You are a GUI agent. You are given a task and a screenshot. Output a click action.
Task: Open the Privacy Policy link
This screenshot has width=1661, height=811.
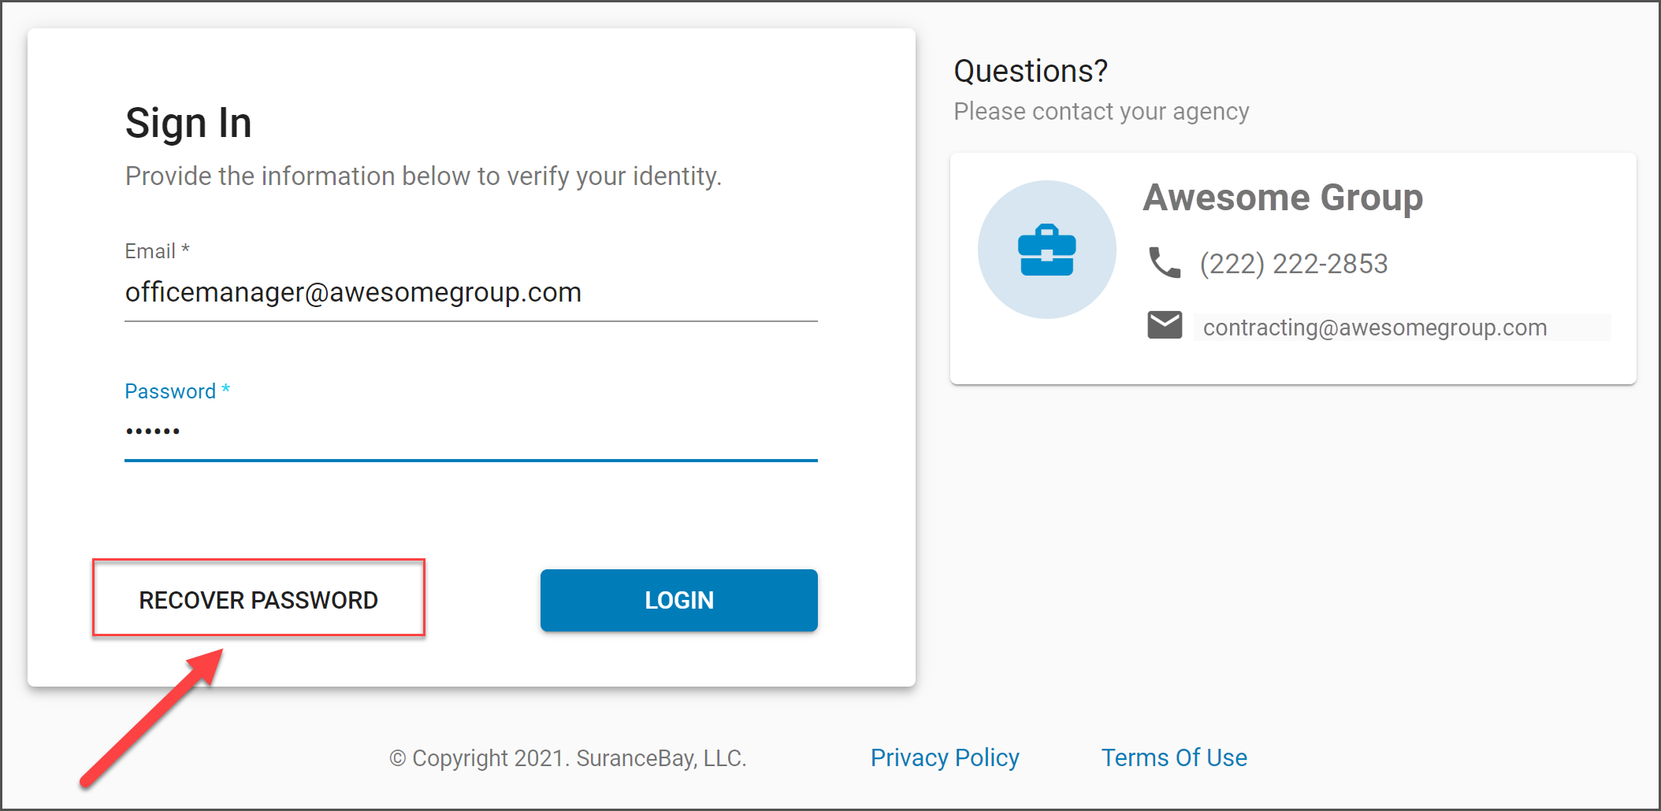click(945, 757)
